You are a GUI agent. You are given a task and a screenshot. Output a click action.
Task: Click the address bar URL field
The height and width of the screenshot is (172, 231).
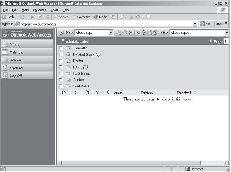104,24
